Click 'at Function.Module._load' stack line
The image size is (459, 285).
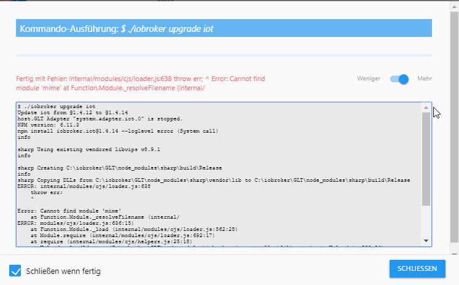point(134,229)
